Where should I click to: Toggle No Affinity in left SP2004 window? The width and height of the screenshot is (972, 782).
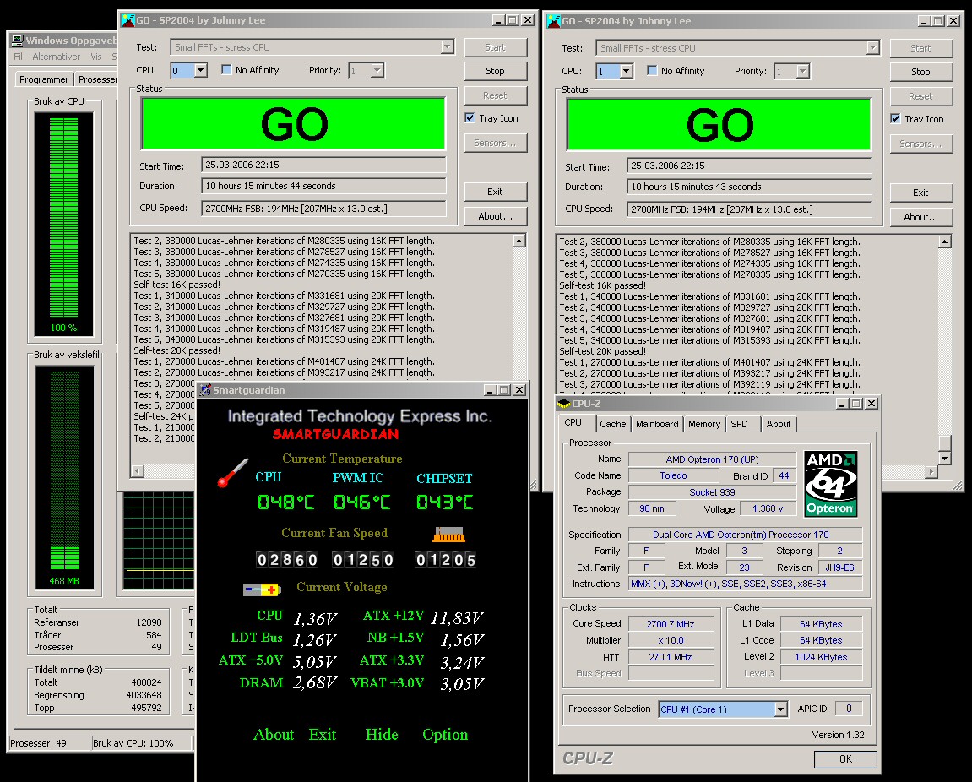point(226,70)
